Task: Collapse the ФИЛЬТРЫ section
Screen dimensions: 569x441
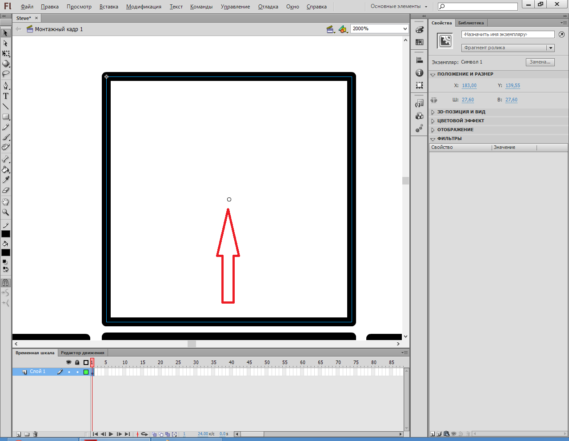Action: 433,139
